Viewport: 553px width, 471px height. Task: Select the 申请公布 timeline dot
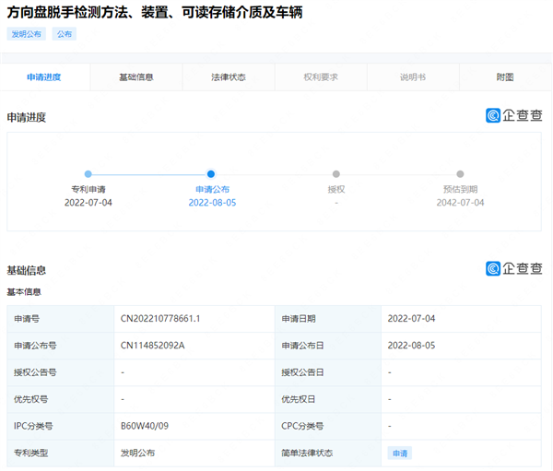coord(211,174)
